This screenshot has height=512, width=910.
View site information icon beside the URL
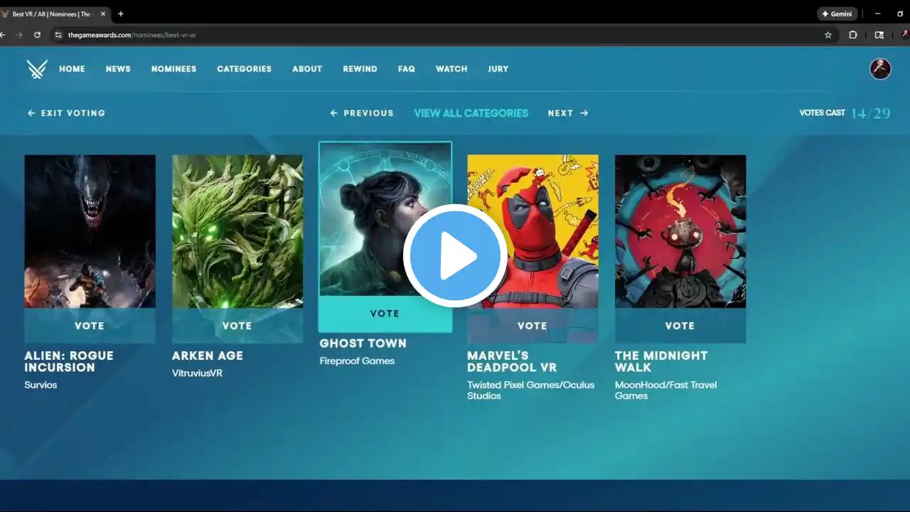(x=58, y=35)
